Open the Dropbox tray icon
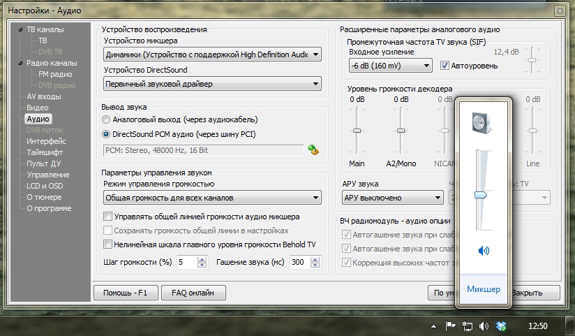Viewport: 575px width, 336px height. coord(501,326)
